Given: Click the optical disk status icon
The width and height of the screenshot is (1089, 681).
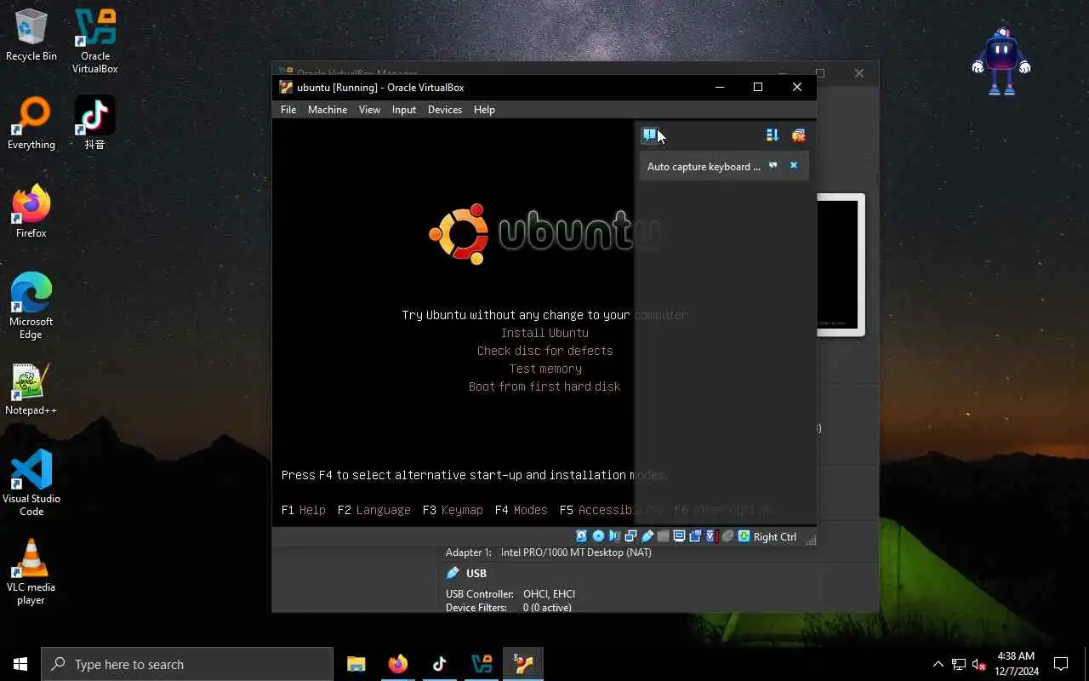Looking at the screenshot, I should pos(598,536).
